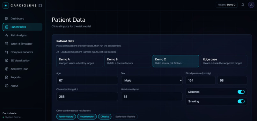Open 3D Visualization section
Screen dimensions: 257x121
[22, 60]
